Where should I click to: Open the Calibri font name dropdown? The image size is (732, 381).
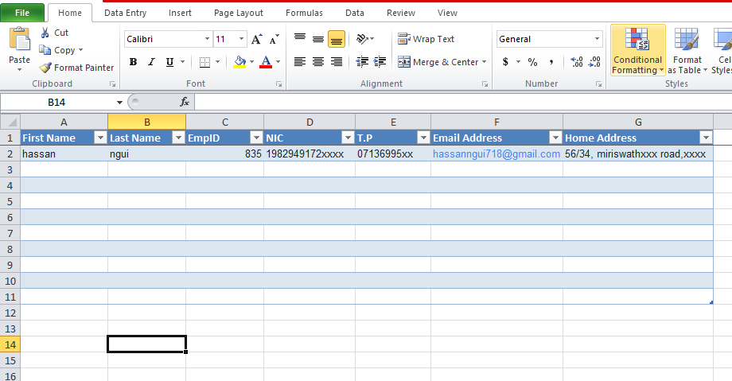pyautogui.click(x=207, y=39)
